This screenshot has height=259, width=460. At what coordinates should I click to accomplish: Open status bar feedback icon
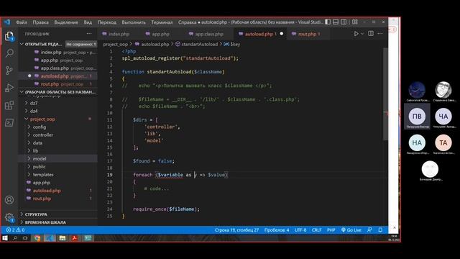point(369,230)
